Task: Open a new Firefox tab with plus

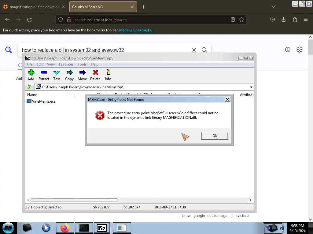Action: pyautogui.click(x=144, y=7)
